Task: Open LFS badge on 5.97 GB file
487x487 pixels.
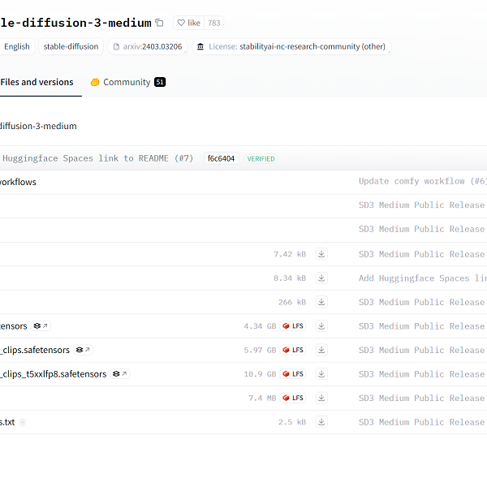Action: tap(293, 350)
